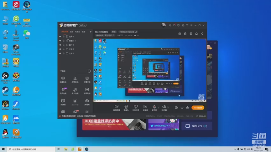Viewport: 271px width, 152px height.
Task: Show hidden system tray icons
Action: pos(235,149)
